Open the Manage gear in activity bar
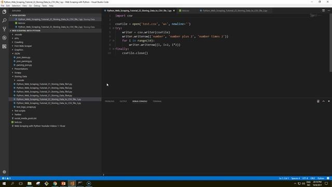 point(4,172)
